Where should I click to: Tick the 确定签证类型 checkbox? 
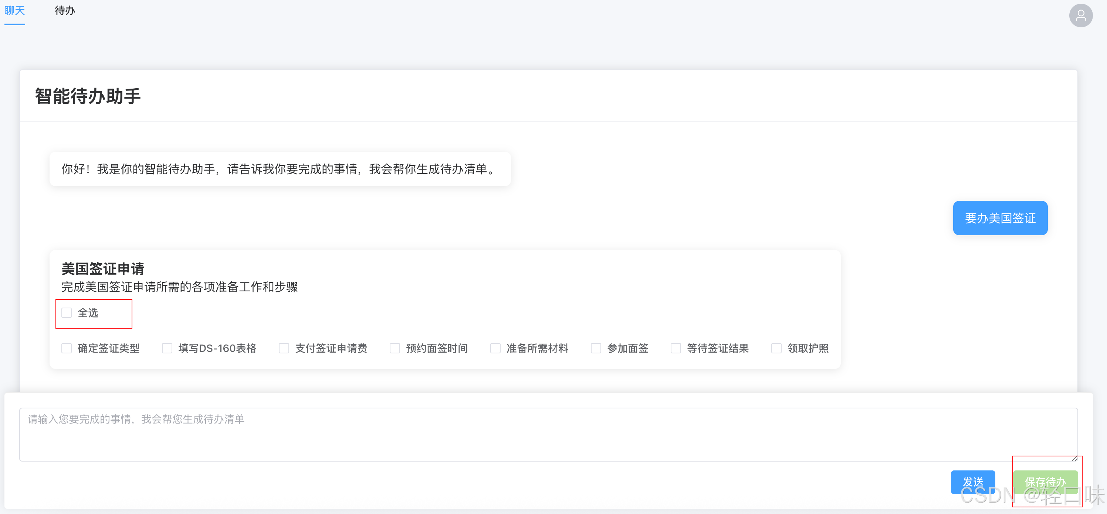coord(67,348)
